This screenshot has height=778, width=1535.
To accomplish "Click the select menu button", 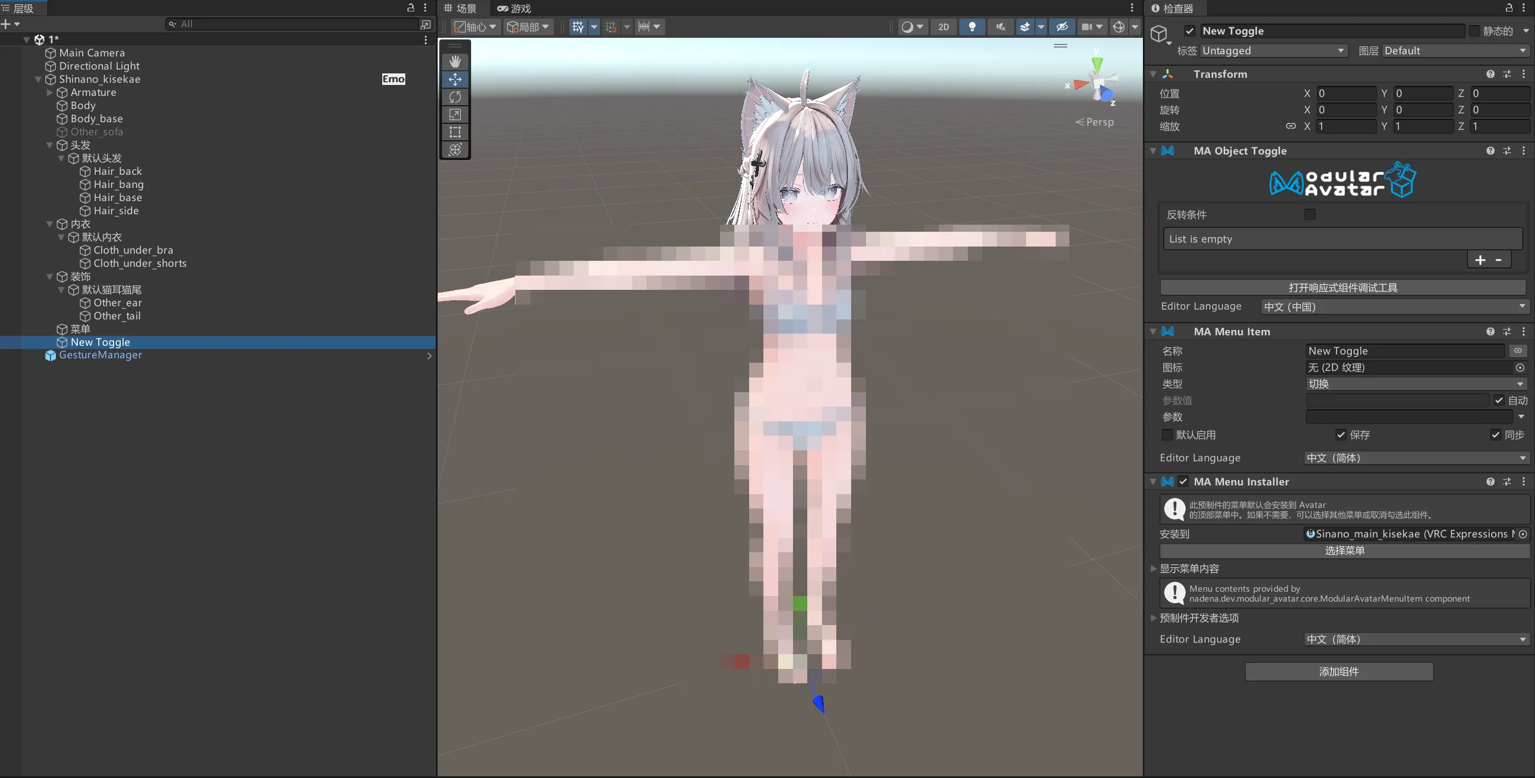I will (1345, 551).
